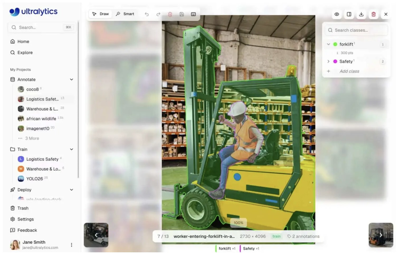Open keyboard shortcuts from the toolbar
The width and height of the screenshot is (399, 256).
click(193, 14)
